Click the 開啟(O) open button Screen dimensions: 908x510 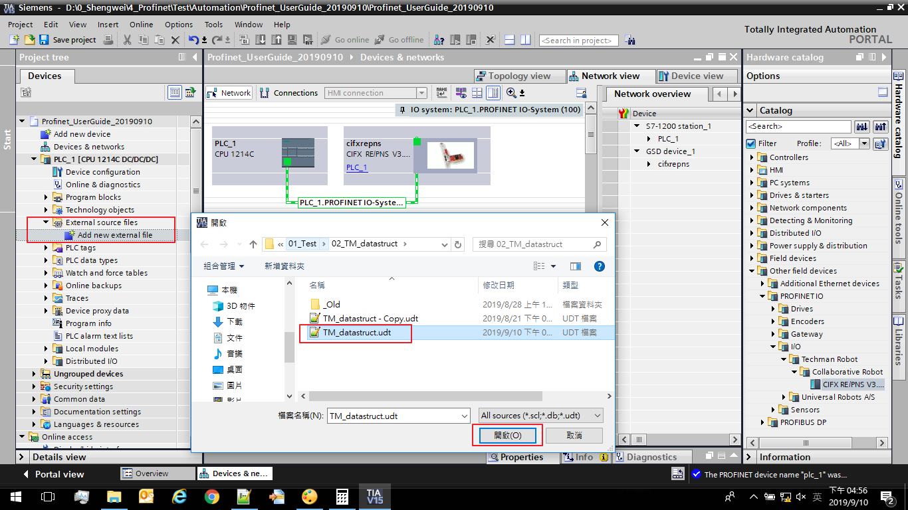(508, 436)
